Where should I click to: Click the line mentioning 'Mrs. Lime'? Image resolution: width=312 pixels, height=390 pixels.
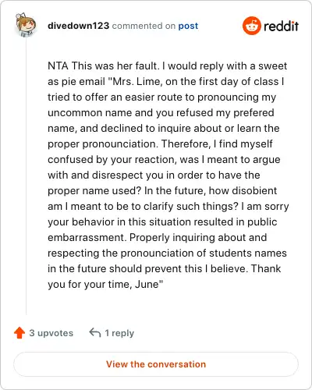pos(165,81)
